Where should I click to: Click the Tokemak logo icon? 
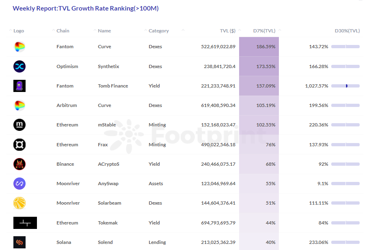25,223
